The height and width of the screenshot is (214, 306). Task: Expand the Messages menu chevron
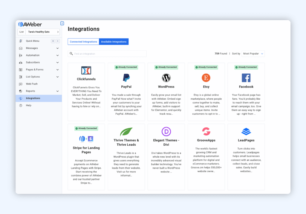point(58,48)
